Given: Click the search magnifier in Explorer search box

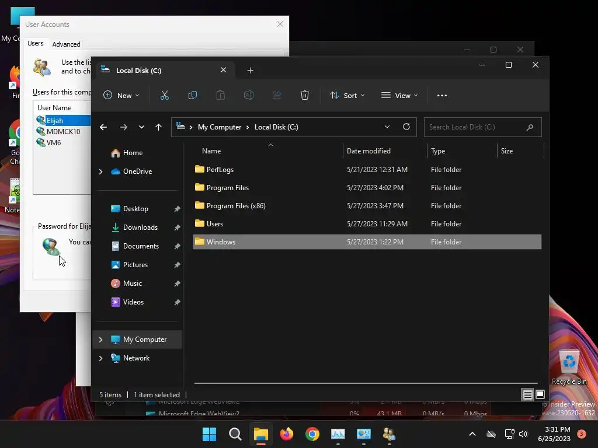Looking at the screenshot, I should [530, 127].
